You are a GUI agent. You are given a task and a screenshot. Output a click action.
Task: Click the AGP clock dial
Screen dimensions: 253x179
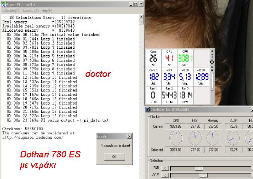tap(233, 138)
